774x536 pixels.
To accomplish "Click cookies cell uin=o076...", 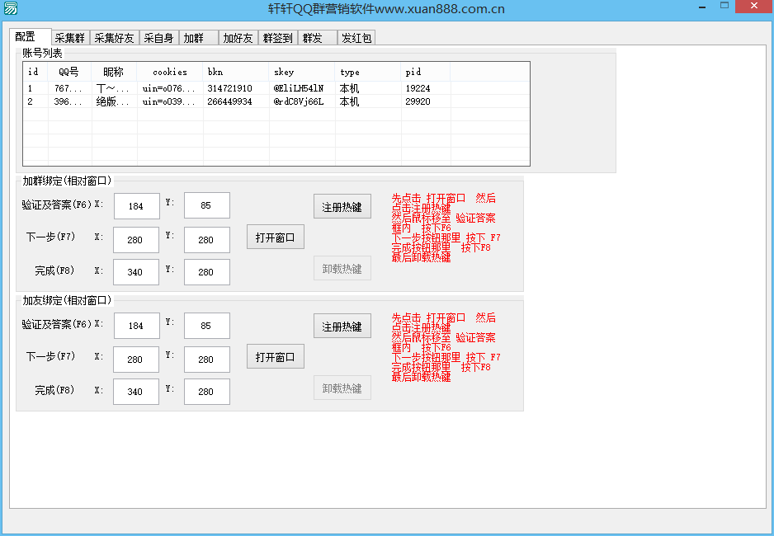I will [169, 88].
